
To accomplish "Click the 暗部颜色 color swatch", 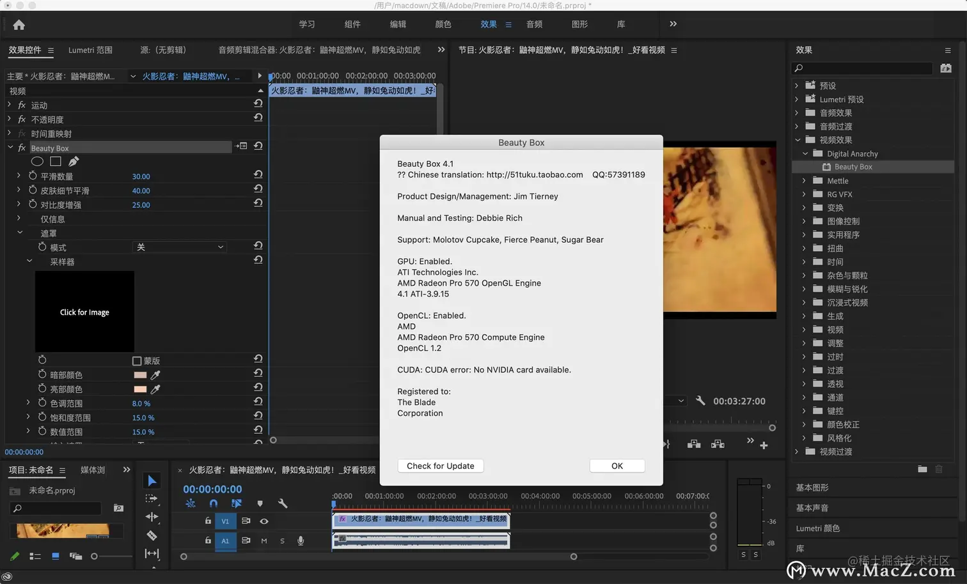I will [140, 375].
